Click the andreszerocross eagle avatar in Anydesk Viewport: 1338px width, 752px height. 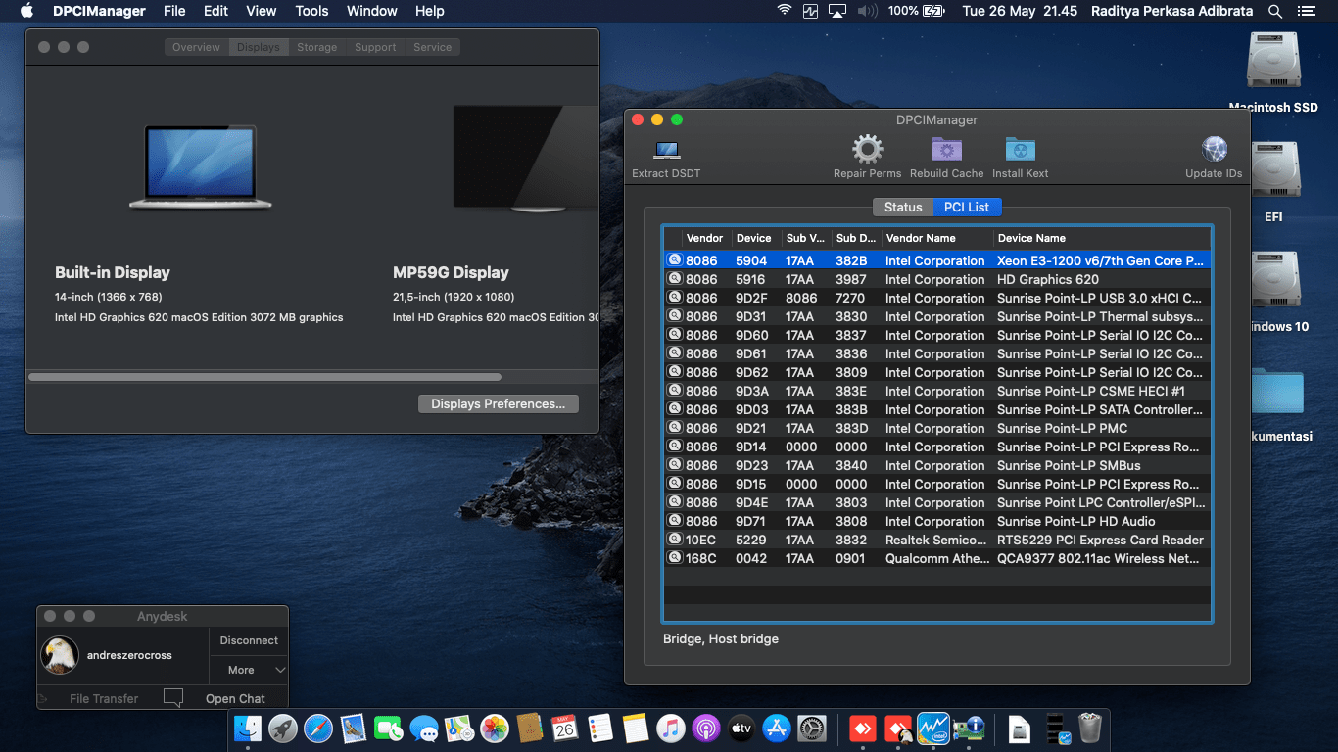click(60, 655)
